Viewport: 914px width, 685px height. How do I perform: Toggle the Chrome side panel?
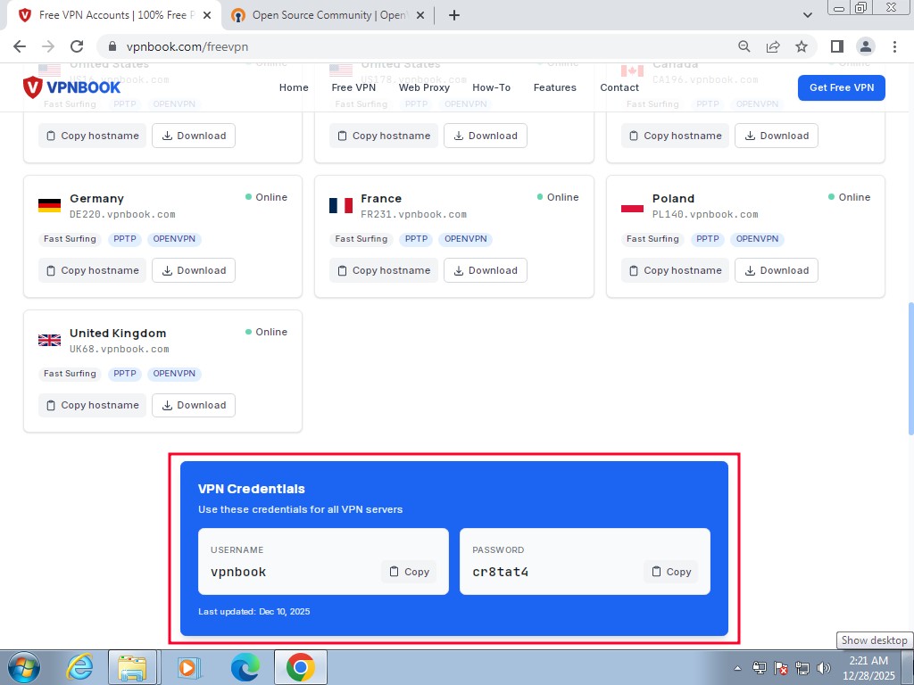click(837, 46)
